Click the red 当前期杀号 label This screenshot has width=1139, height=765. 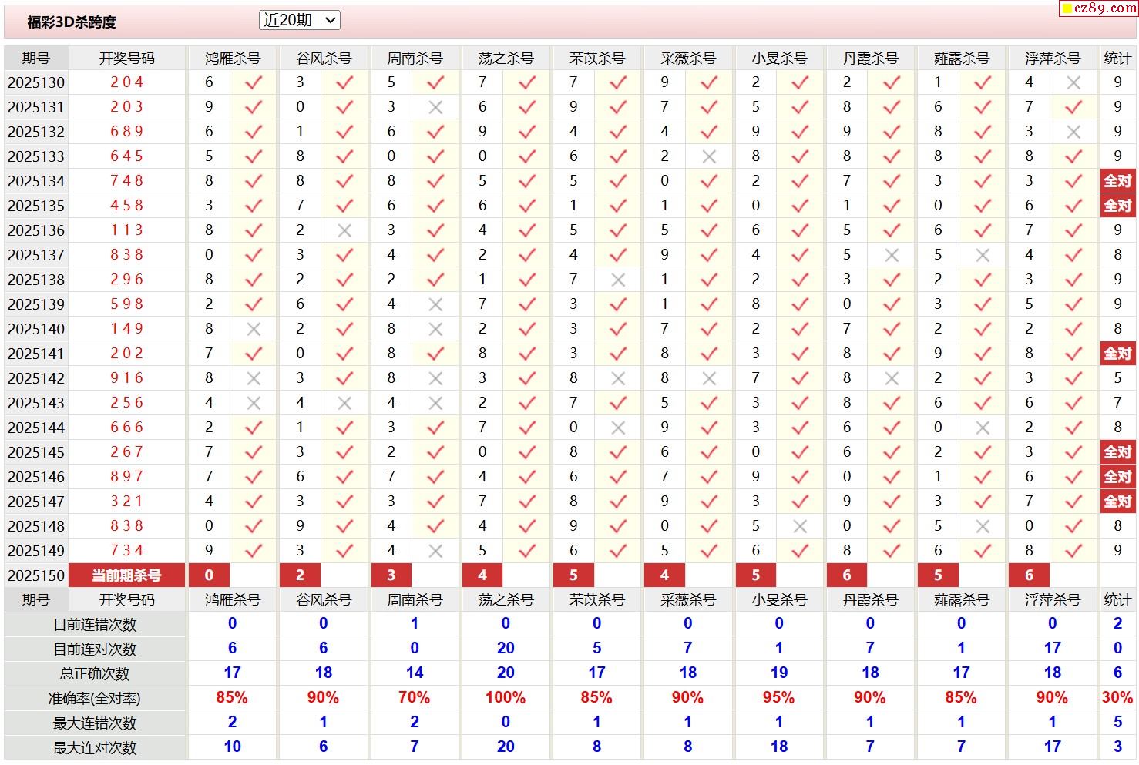point(126,575)
